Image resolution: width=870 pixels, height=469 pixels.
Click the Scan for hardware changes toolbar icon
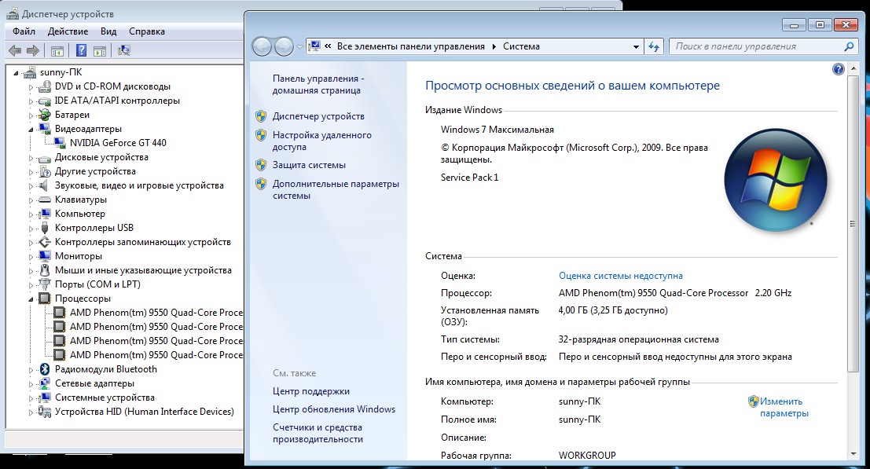pos(123,51)
